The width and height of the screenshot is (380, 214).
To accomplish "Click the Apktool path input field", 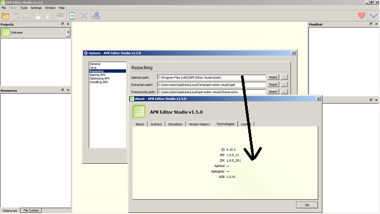I will (212, 77).
